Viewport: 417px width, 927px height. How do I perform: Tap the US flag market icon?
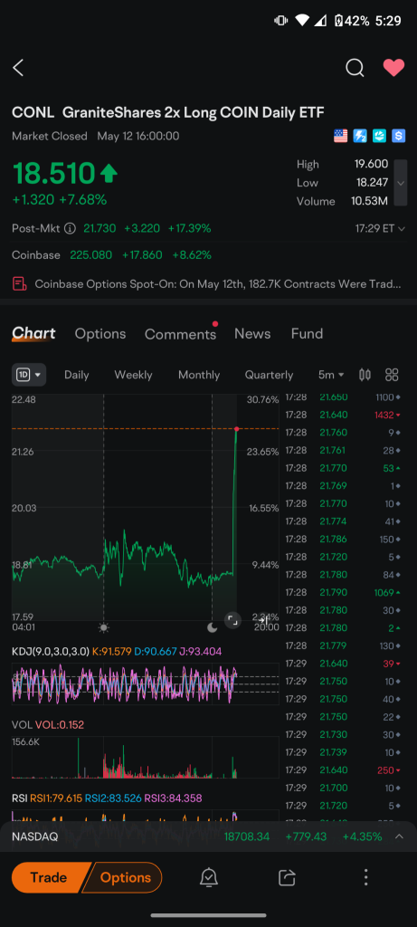pos(341,136)
